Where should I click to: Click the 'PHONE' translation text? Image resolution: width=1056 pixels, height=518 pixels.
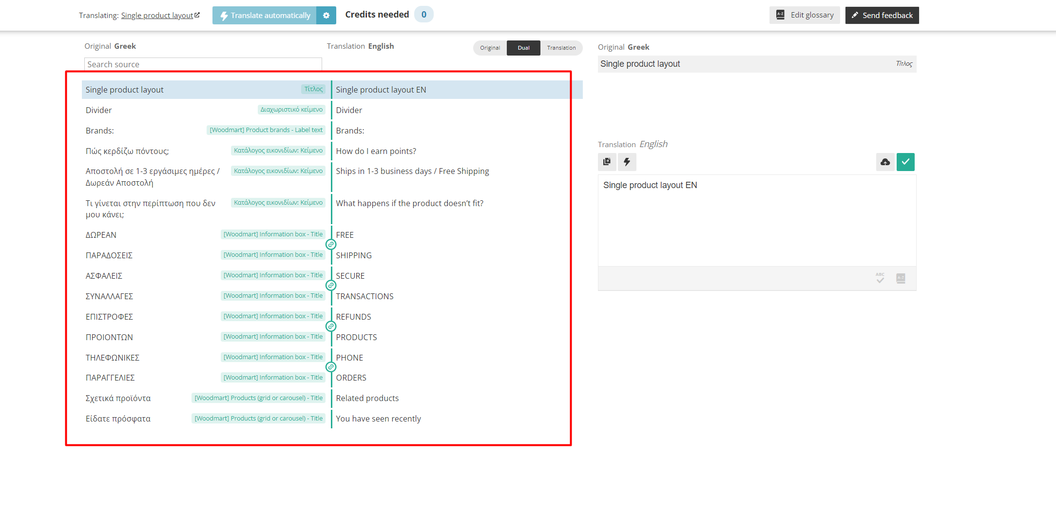349,358
